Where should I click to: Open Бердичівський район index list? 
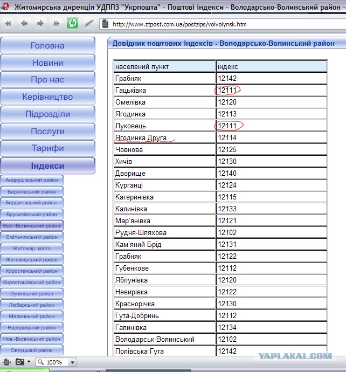[x=32, y=203]
